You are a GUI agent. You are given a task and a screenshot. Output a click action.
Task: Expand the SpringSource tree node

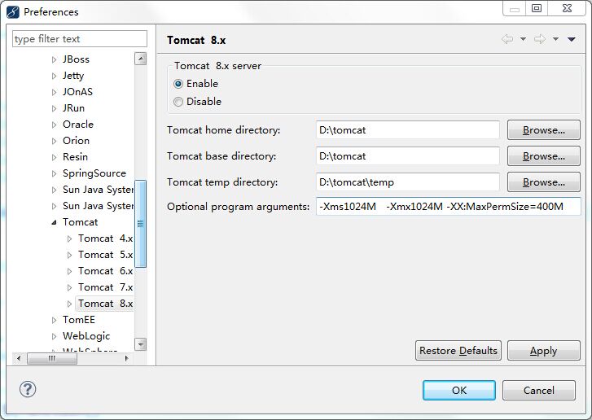pos(54,173)
